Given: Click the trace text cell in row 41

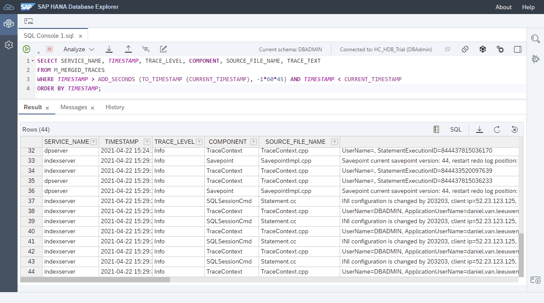Looking at the screenshot, I should (429, 241).
